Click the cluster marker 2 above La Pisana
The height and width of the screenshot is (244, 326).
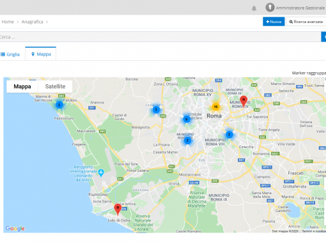point(187,141)
